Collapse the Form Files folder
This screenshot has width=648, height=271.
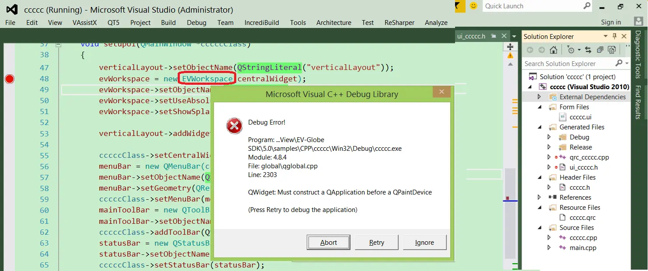(x=539, y=107)
